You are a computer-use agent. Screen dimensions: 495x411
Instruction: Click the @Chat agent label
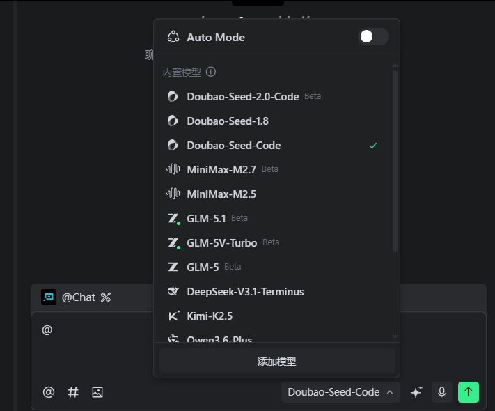pyautogui.click(x=79, y=297)
